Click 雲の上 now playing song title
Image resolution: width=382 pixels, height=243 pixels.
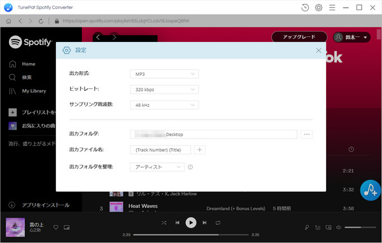(x=36, y=225)
